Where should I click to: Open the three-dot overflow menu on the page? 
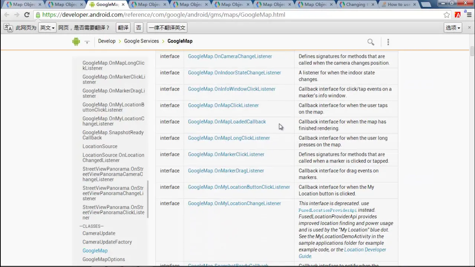(x=388, y=42)
